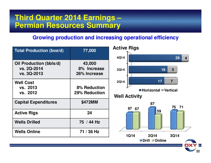211x163 pixels.
Task: Click the 2Q14 blue Drill bar labeled 87
Action: [152, 118]
